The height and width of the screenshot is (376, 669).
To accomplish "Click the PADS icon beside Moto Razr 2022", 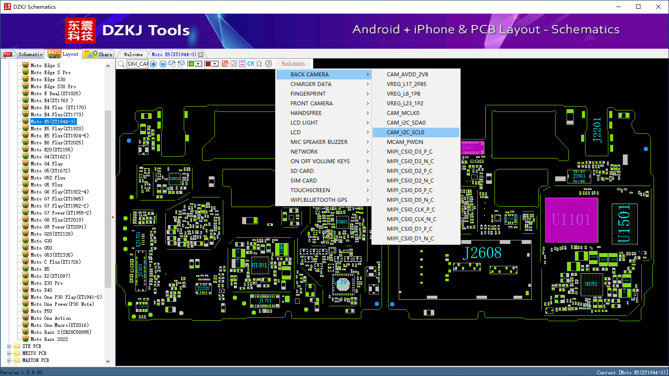I will pyautogui.click(x=25, y=339).
